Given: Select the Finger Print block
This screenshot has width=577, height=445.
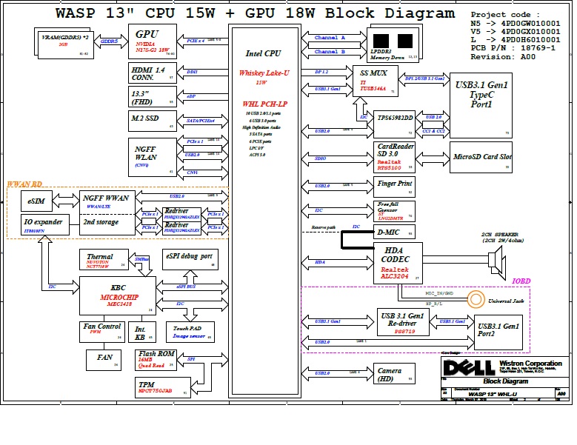Looking at the screenshot, I should pos(395,187).
